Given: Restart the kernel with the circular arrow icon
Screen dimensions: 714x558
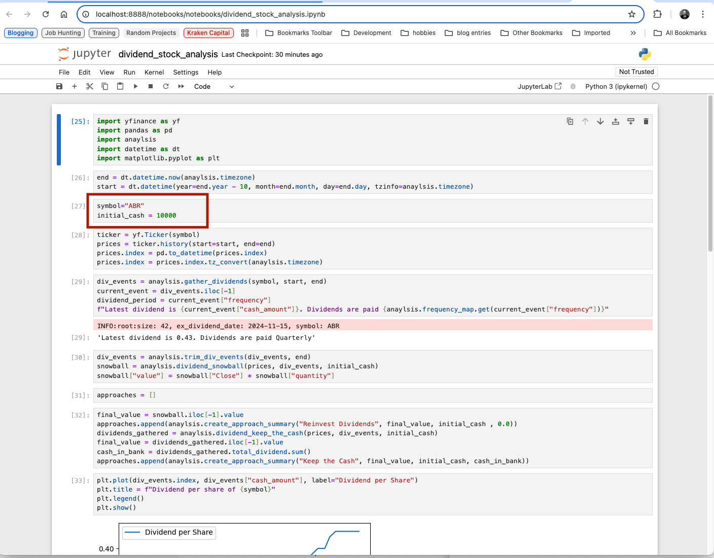Looking at the screenshot, I should [x=166, y=86].
